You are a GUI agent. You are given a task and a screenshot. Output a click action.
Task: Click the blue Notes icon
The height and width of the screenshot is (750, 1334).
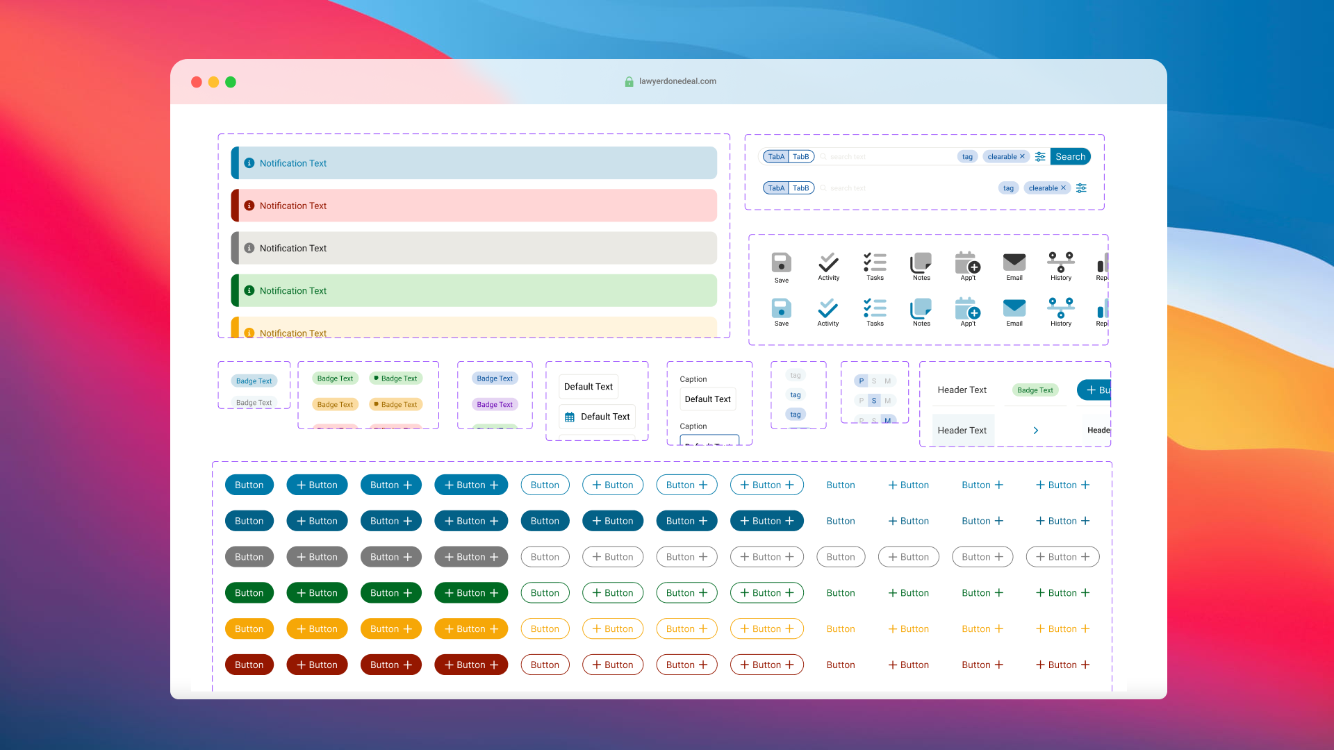921,308
